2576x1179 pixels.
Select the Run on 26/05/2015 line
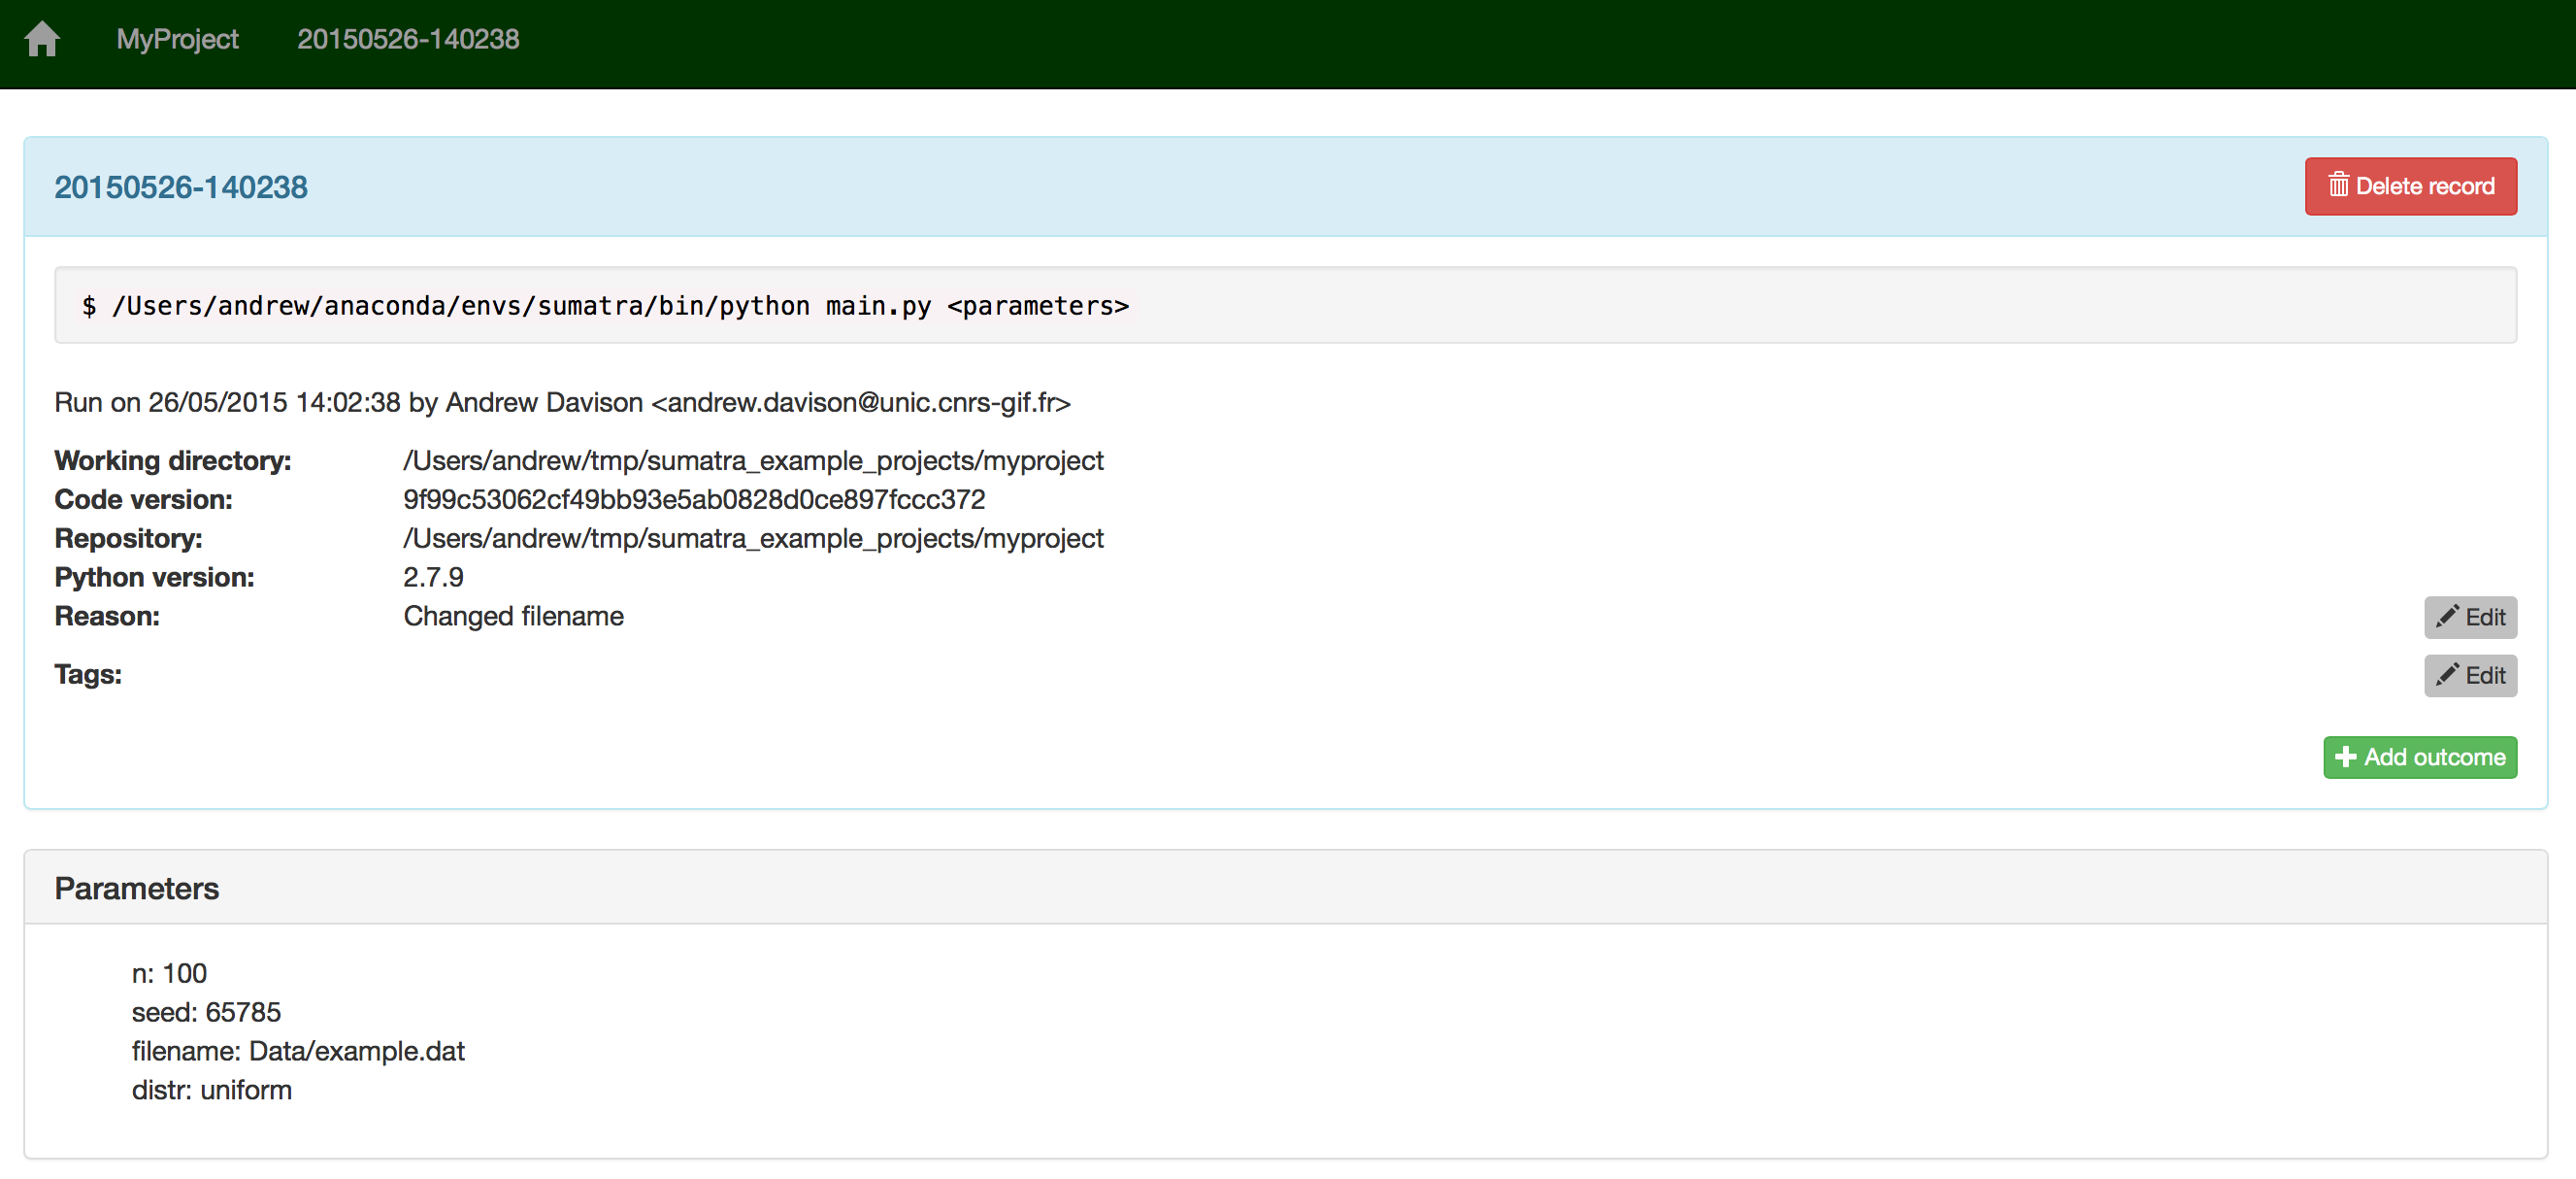coord(562,402)
